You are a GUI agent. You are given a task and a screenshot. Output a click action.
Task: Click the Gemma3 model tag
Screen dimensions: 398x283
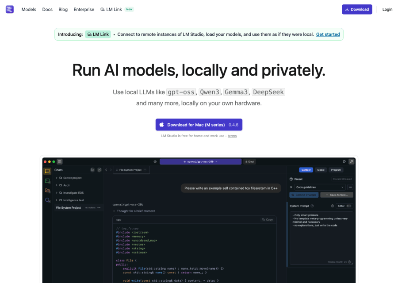click(x=236, y=92)
